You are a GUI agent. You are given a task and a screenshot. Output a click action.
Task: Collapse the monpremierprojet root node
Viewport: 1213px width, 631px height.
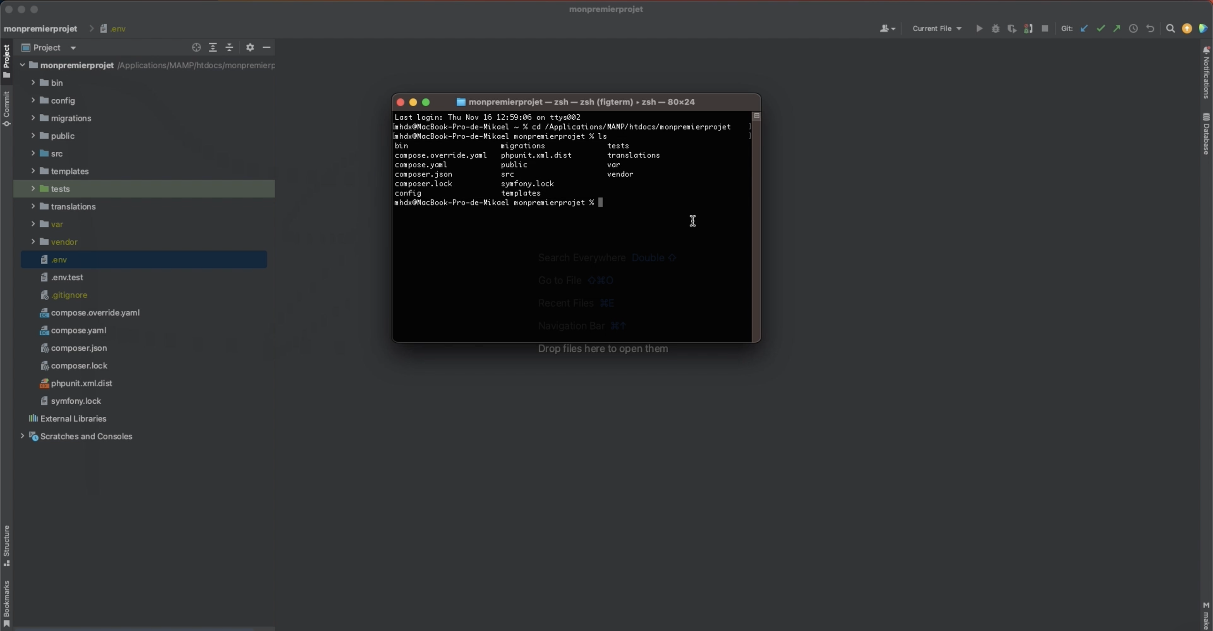(22, 65)
